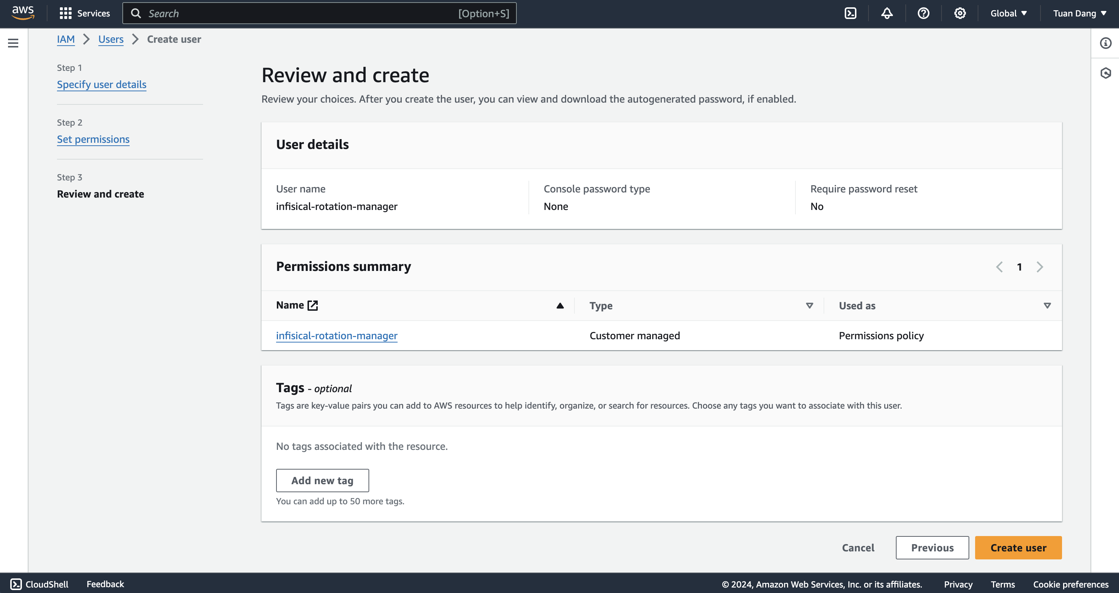Cancel the user creation
1119x593 pixels.
click(x=858, y=548)
